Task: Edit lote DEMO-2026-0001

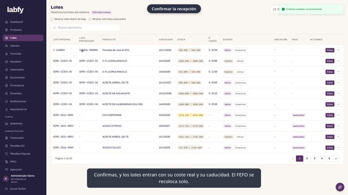Action: click(x=330, y=115)
